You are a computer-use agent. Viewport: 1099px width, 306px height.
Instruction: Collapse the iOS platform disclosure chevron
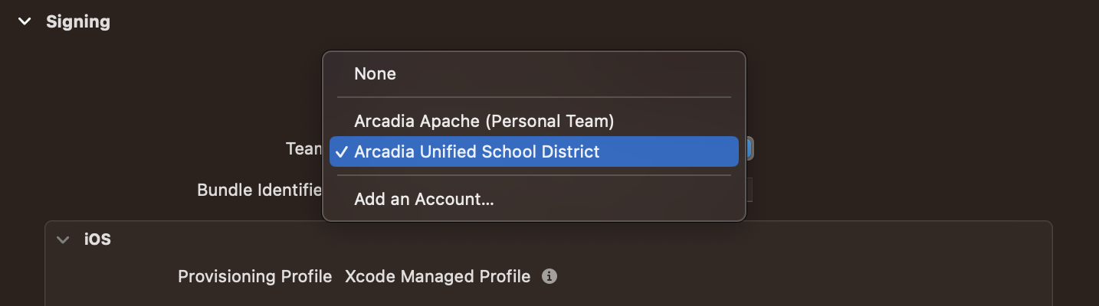(x=62, y=239)
